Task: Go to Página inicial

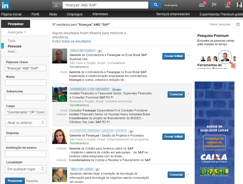Action: point(11,14)
